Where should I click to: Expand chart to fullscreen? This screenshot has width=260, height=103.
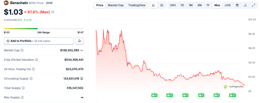[x=253, y=5]
